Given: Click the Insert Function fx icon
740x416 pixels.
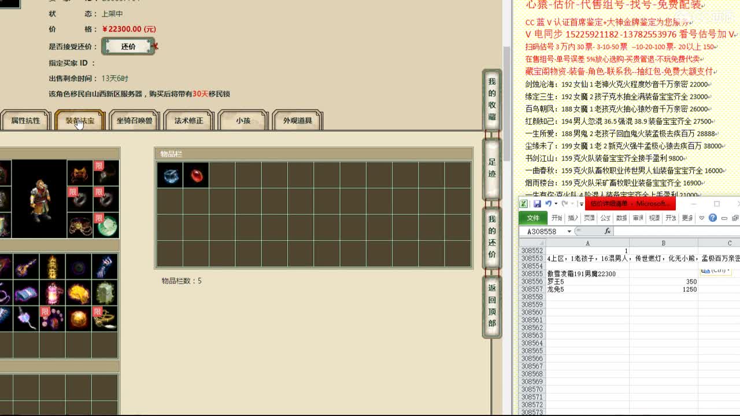Looking at the screenshot, I should coord(608,231).
